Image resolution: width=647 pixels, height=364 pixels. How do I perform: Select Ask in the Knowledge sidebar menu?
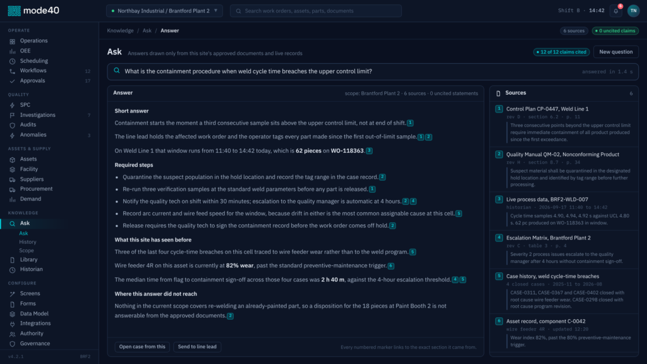pyautogui.click(x=49, y=223)
